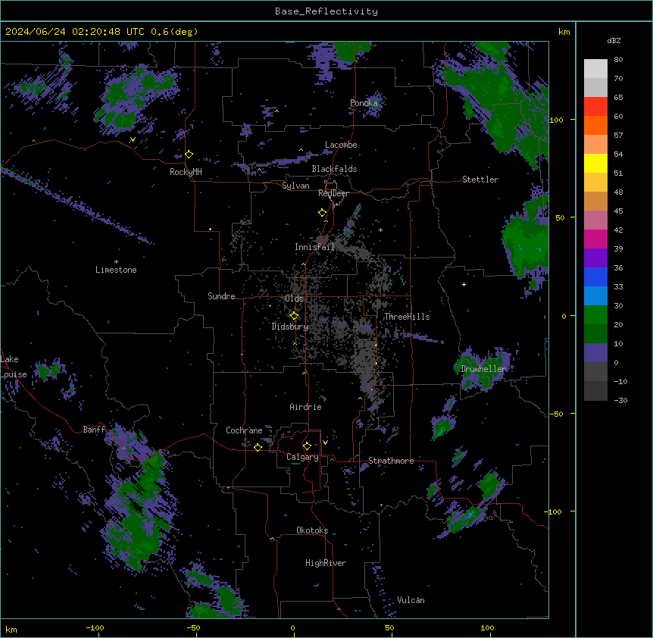Click the ThreeHills label

[408, 317]
